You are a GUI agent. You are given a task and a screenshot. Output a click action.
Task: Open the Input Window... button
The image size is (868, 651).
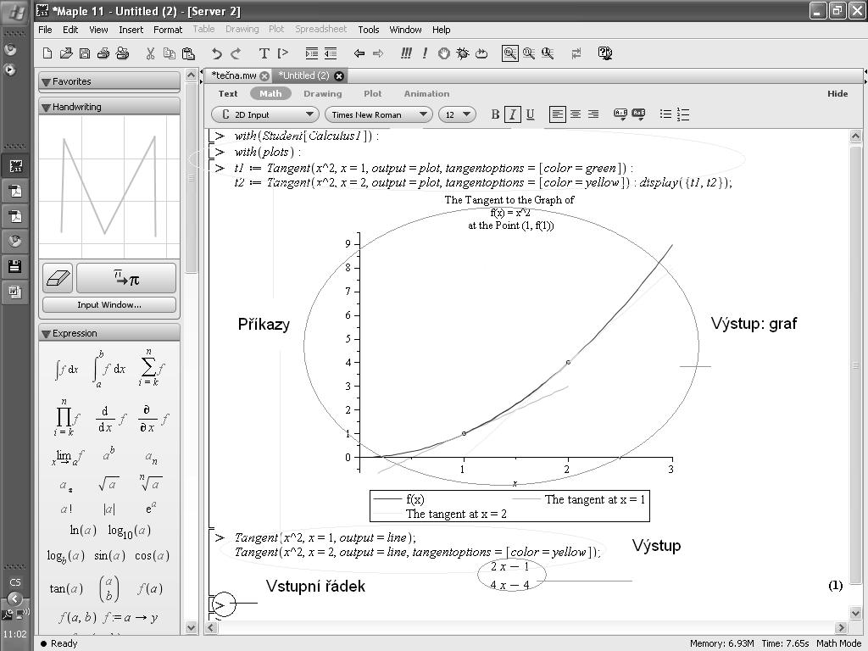109,305
